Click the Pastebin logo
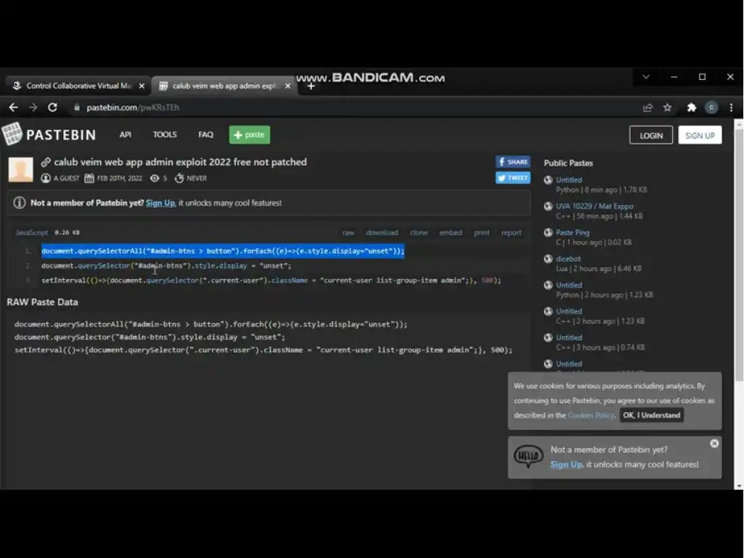Screen dimensions: 744x558 [x=50, y=134]
